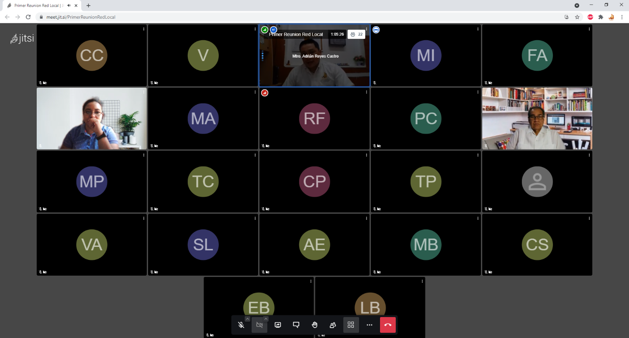Toggle tile view layout
This screenshot has width=629, height=338.
[x=351, y=325]
